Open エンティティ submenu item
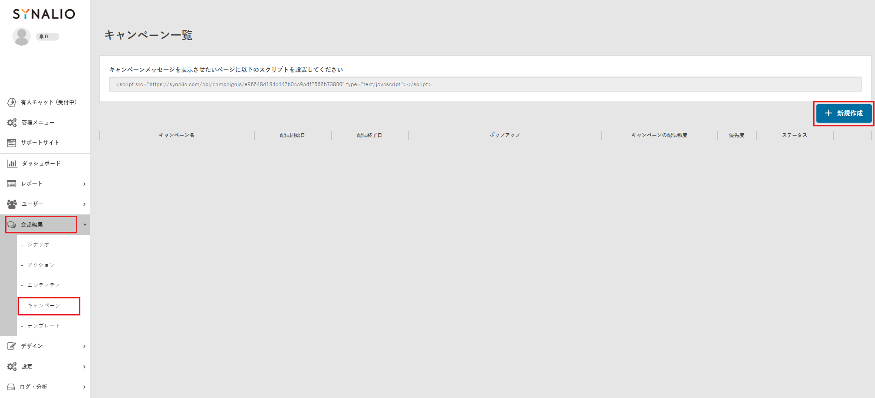This screenshot has height=398, width=875. click(44, 285)
